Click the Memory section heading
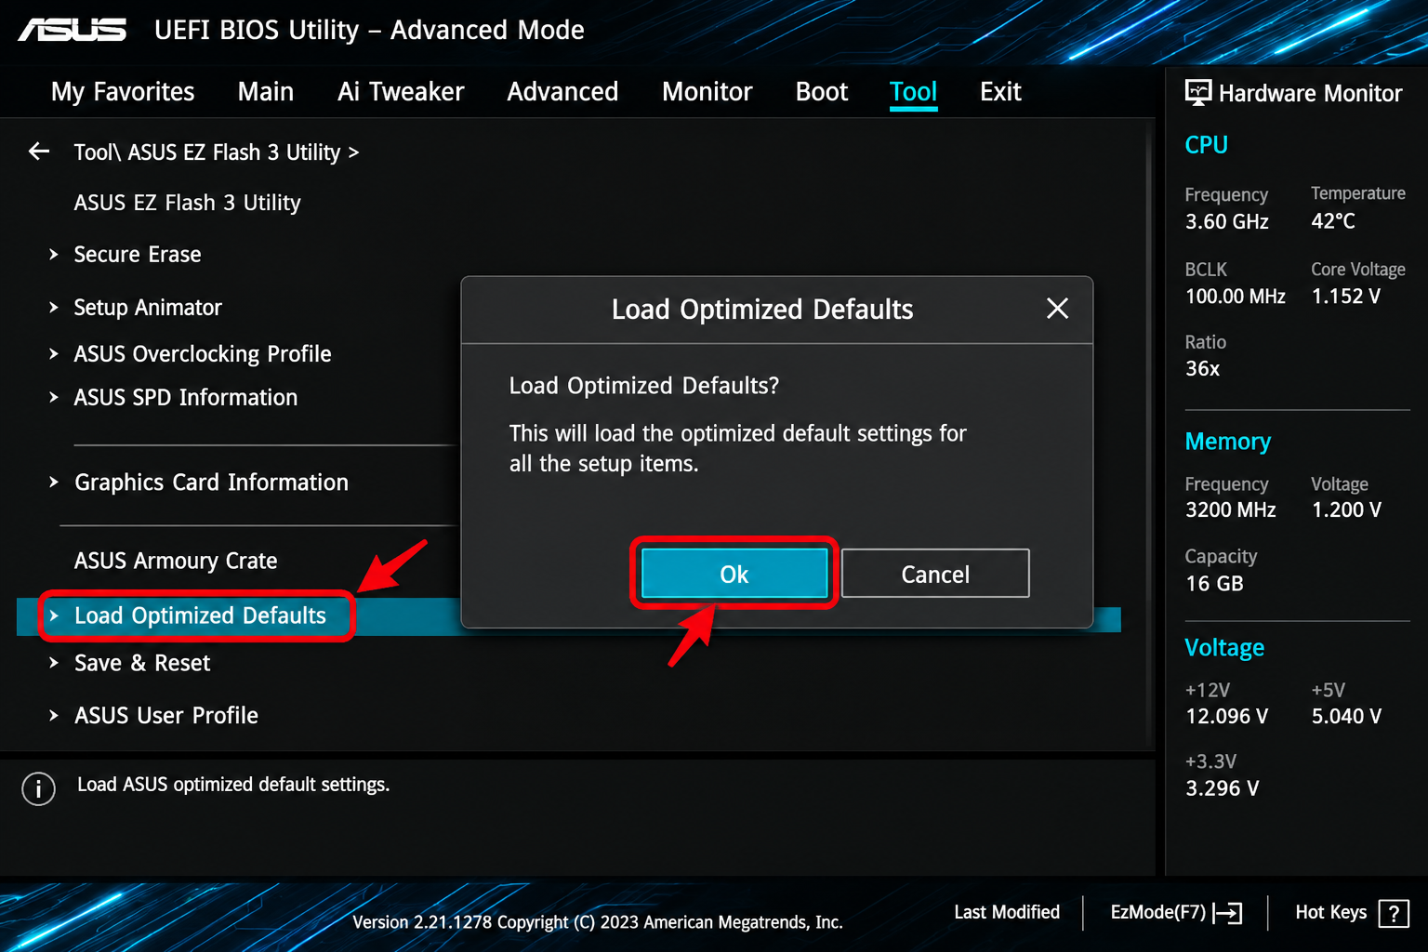Screen dimensions: 1428x952 click(x=1227, y=442)
